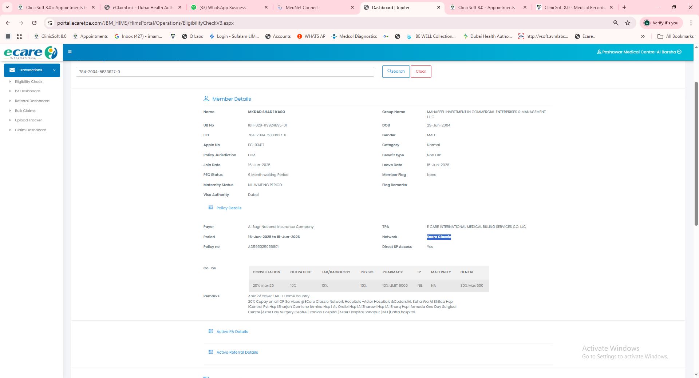Go back with the browser back arrow
Screen dimensions: 699x378
(8, 23)
